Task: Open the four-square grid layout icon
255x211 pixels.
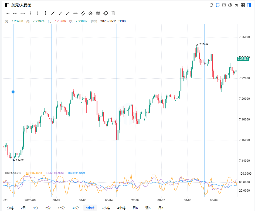Action: pyautogui.click(x=243, y=5)
